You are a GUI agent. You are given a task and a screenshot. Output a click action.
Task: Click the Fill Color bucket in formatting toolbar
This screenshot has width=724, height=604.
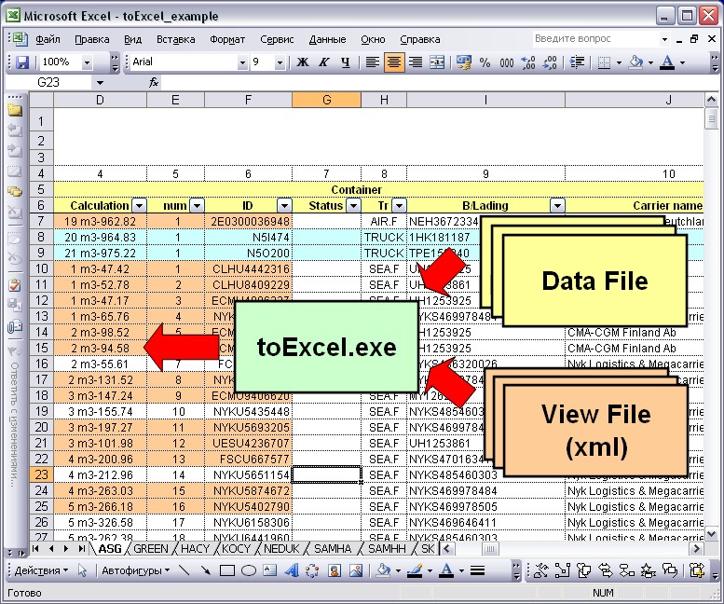[x=636, y=62]
